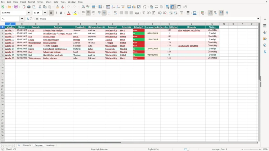Toggle Wrap Text
269x151 pixels.
pyautogui.click(x=115, y=13)
